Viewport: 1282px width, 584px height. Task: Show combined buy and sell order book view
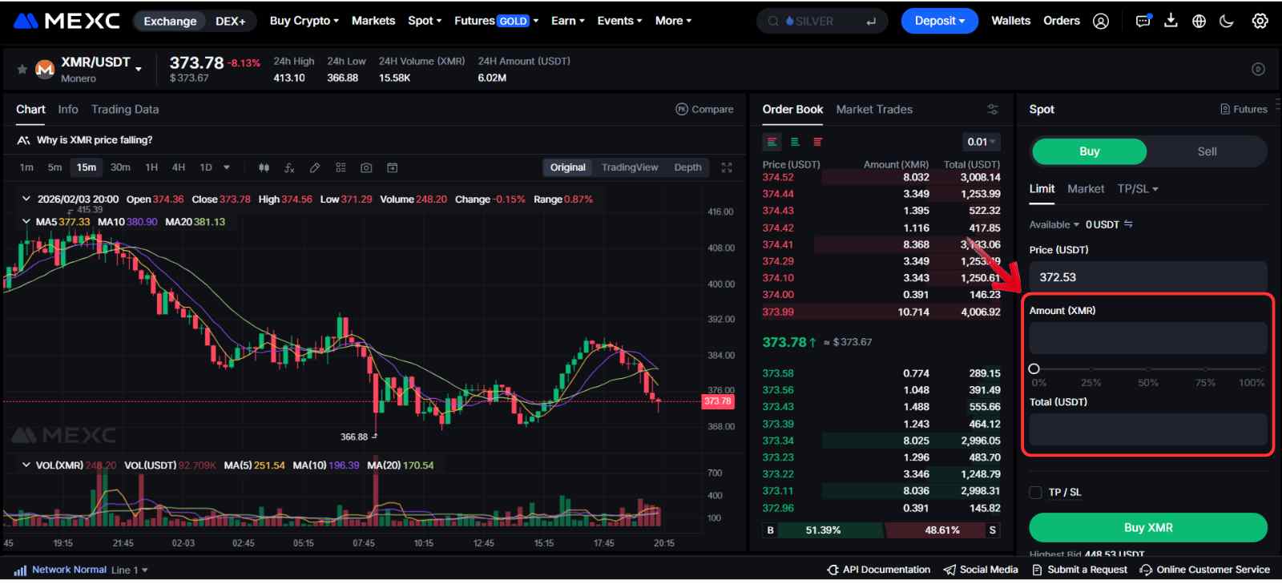[x=772, y=142]
